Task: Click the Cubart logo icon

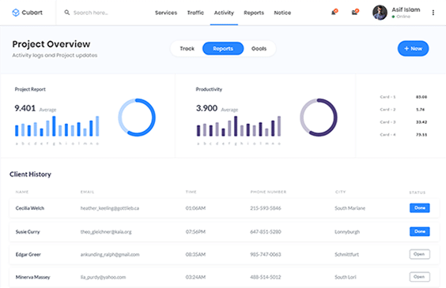Action: pos(16,13)
